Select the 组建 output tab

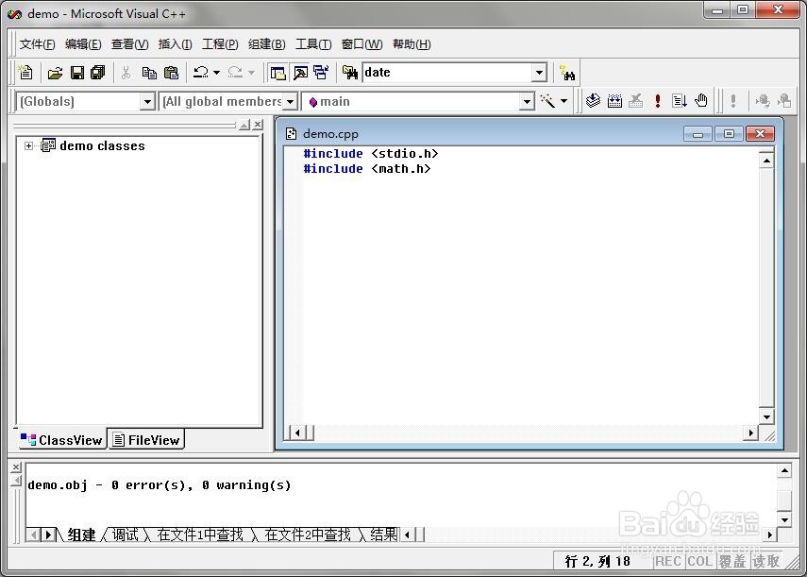click(82, 535)
